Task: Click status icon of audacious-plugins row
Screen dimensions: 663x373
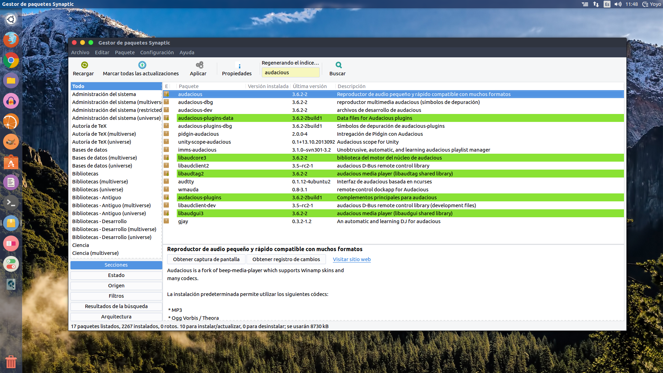Action: pyautogui.click(x=166, y=197)
